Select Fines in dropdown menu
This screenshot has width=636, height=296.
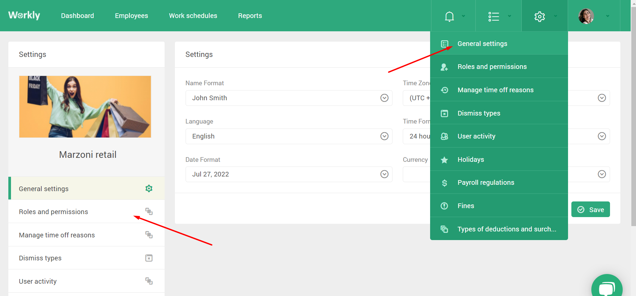click(x=499, y=206)
